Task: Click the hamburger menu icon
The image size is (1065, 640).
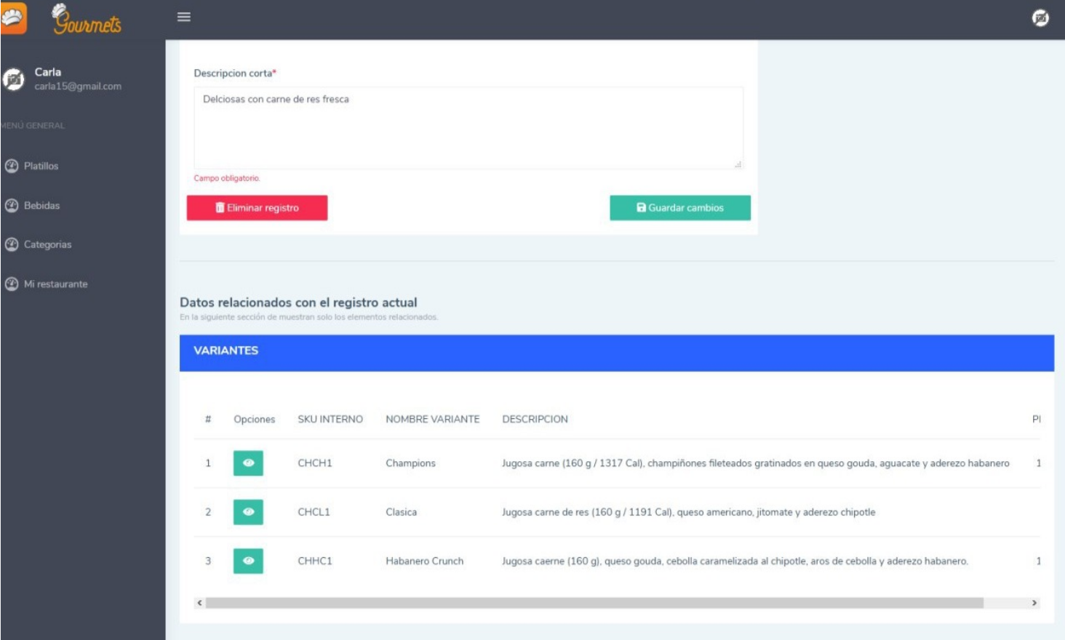Action: point(184,17)
